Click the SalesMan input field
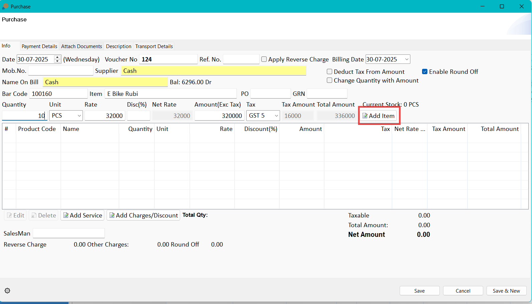This screenshot has height=304, width=532. 69,233
